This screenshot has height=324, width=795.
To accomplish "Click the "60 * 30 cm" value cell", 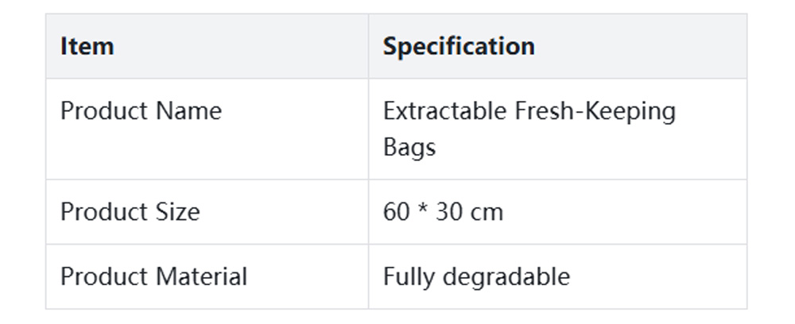I will coord(443,212).
